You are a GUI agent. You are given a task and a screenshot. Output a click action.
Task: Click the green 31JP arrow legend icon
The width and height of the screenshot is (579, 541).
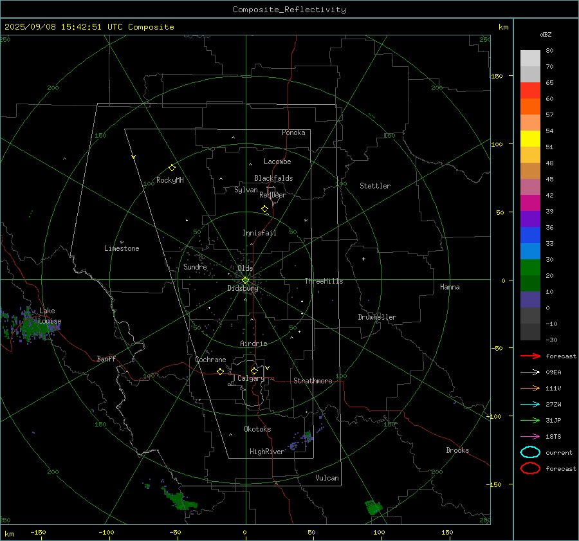[530, 420]
